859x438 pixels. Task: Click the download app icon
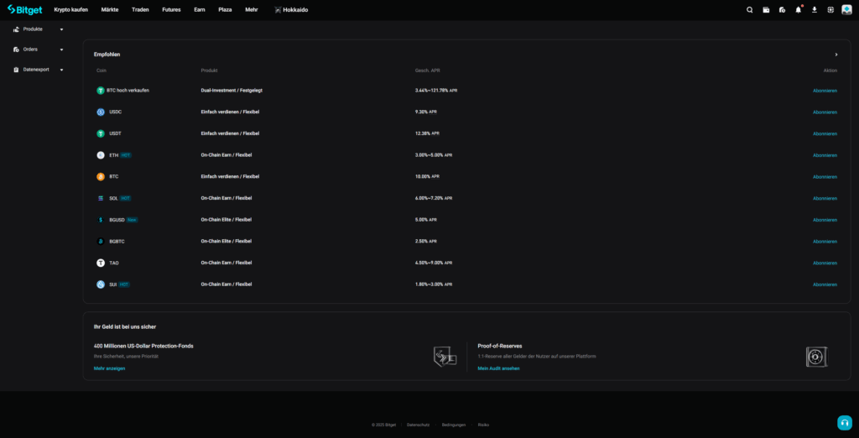point(814,9)
